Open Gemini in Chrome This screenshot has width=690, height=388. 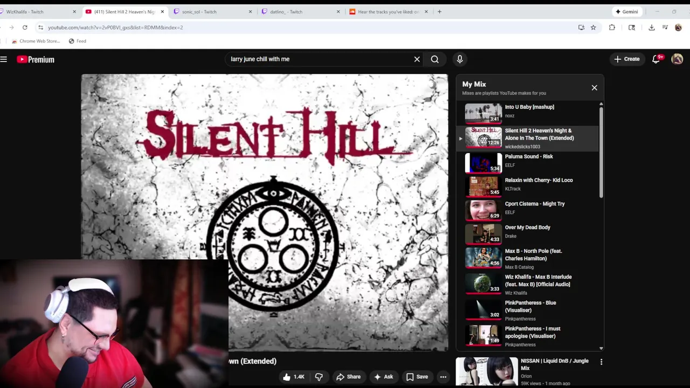pos(626,11)
